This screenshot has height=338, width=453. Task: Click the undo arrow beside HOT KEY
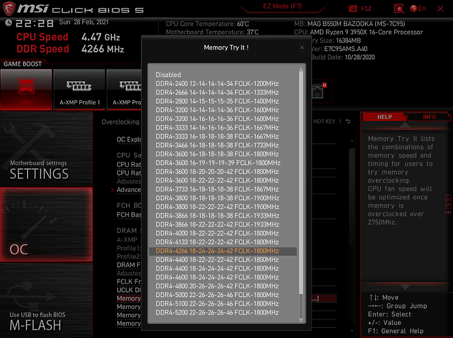[348, 121]
